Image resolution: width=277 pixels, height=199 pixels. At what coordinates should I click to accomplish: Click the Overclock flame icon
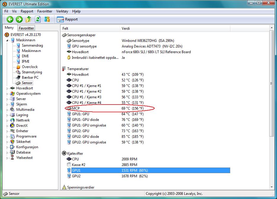pyautogui.click(x=18, y=67)
